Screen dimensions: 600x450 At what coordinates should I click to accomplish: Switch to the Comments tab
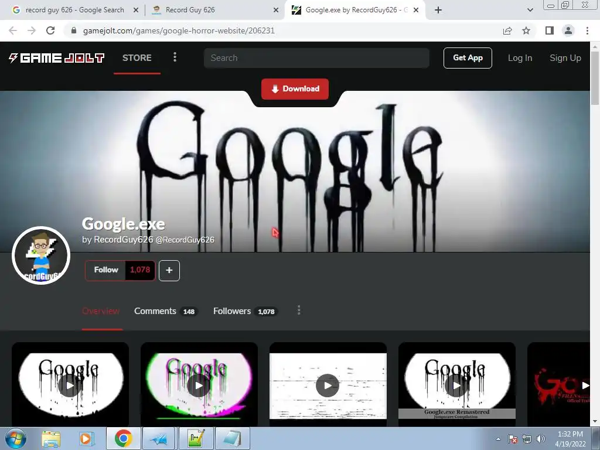coord(165,311)
